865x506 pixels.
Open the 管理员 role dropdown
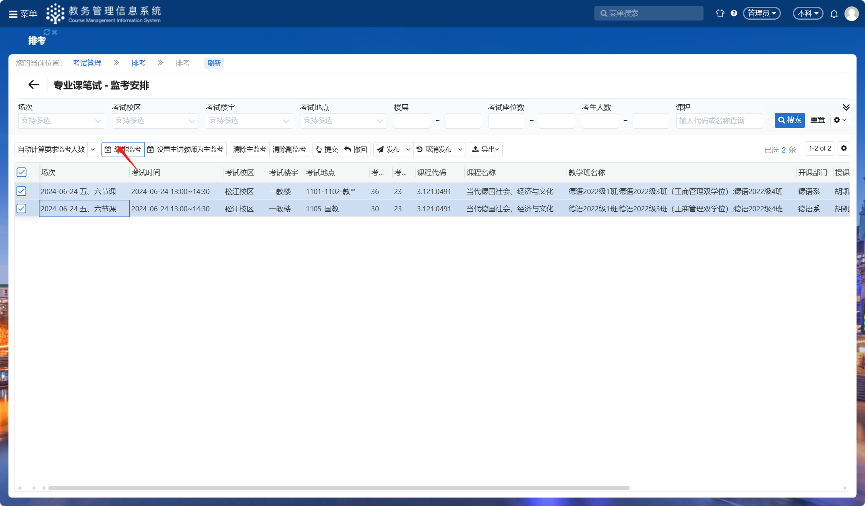[x=762, y=13]
